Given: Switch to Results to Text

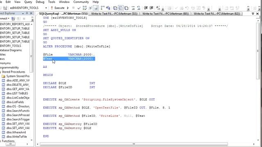Looking at the screenshot, I should (x=115, y=8).
